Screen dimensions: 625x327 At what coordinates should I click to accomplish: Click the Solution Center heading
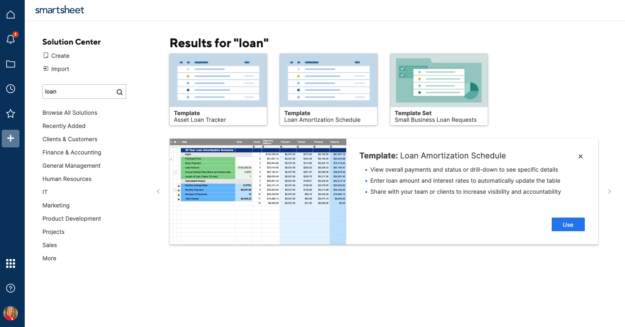[72, 42]
